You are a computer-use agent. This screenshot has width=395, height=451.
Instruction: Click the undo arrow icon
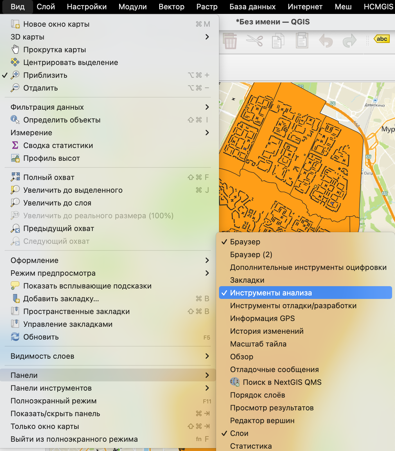tap(326, 41)
